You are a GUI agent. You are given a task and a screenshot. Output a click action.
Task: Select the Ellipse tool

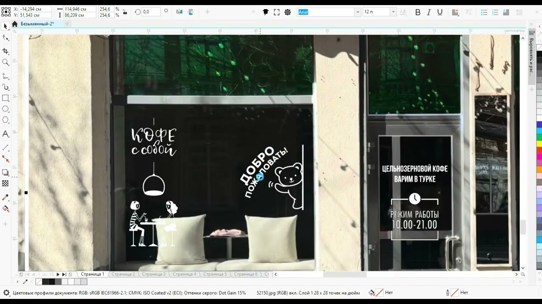pyautogui.click(x=6, y=109)
